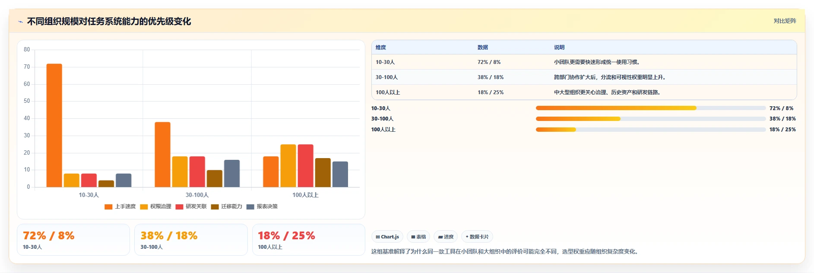Viewport: 814px width, 273px height.
Task: Click the Chart.js tag
Action: (x=387, y=237)
